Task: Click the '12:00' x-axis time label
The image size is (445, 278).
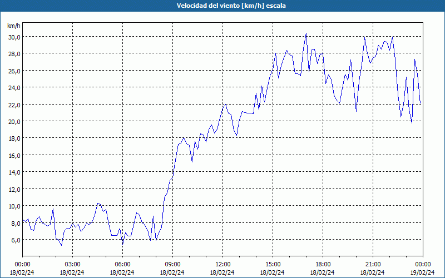Action: (223, 265)
